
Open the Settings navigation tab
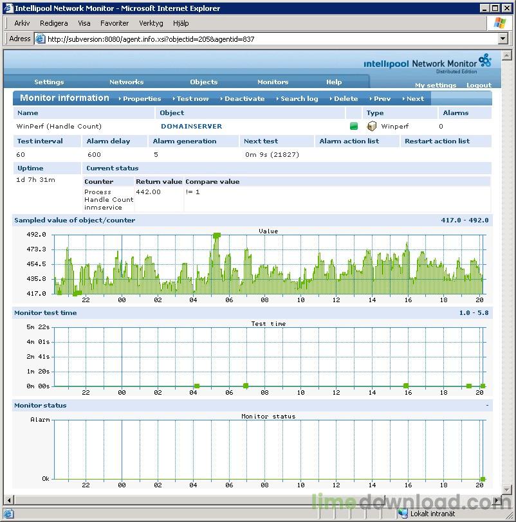point(49,82)
